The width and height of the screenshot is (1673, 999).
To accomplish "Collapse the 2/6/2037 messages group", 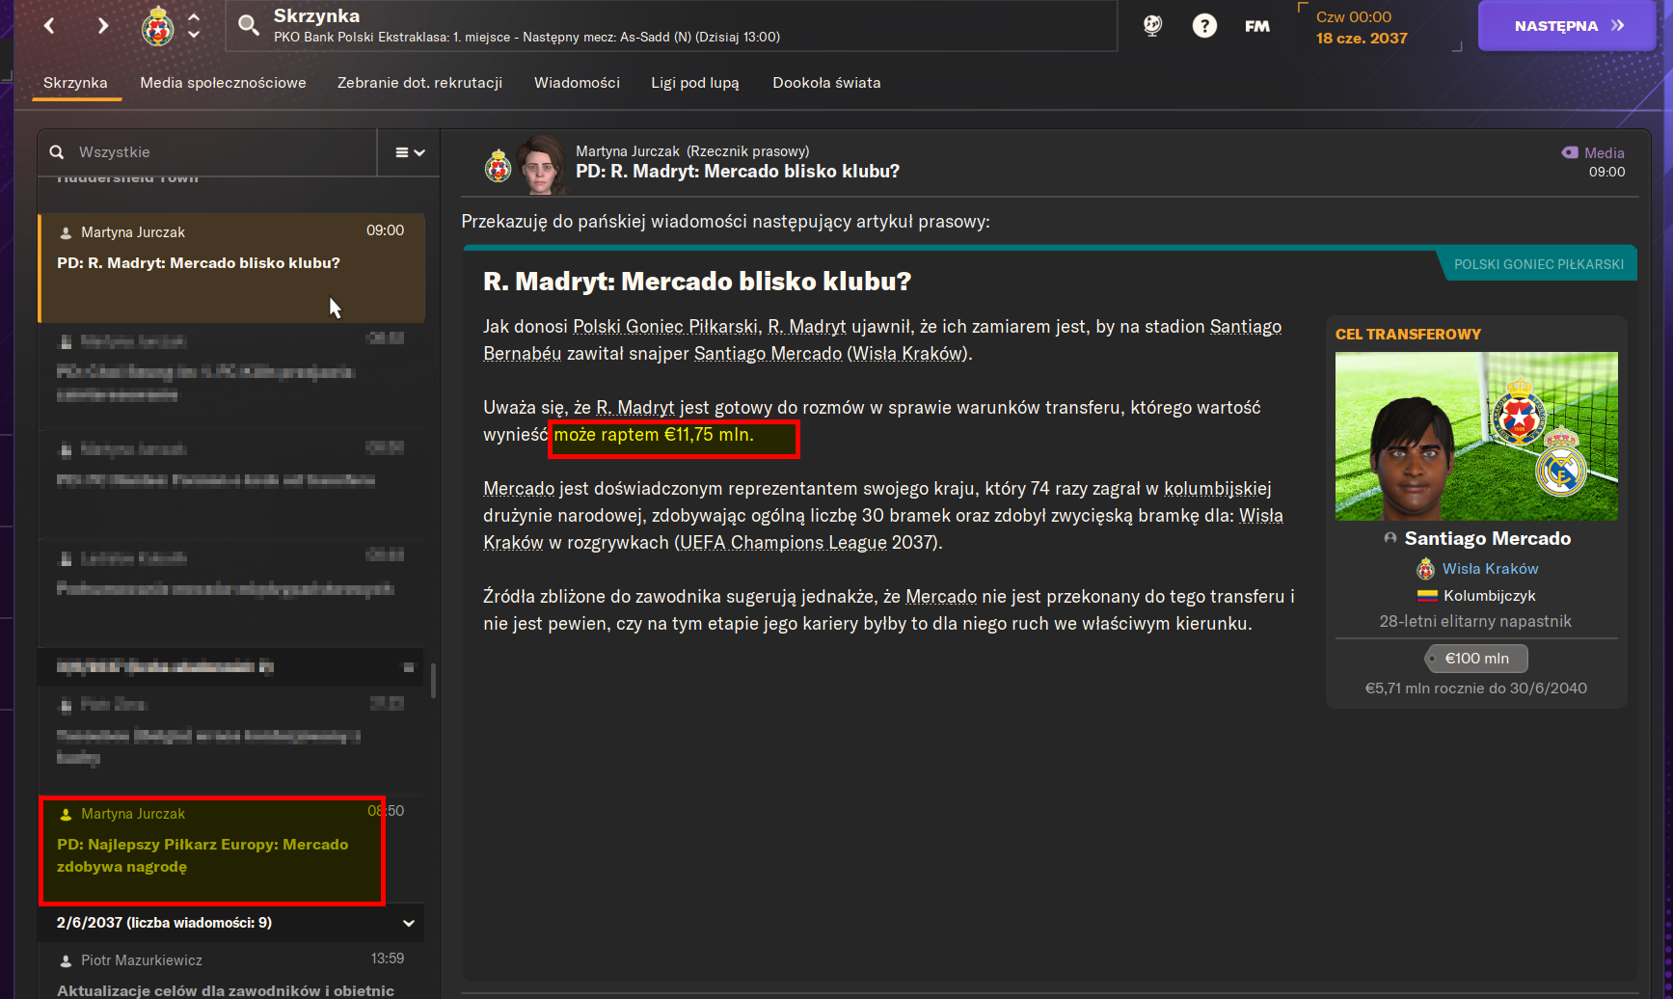I will [x=409, y=923].
